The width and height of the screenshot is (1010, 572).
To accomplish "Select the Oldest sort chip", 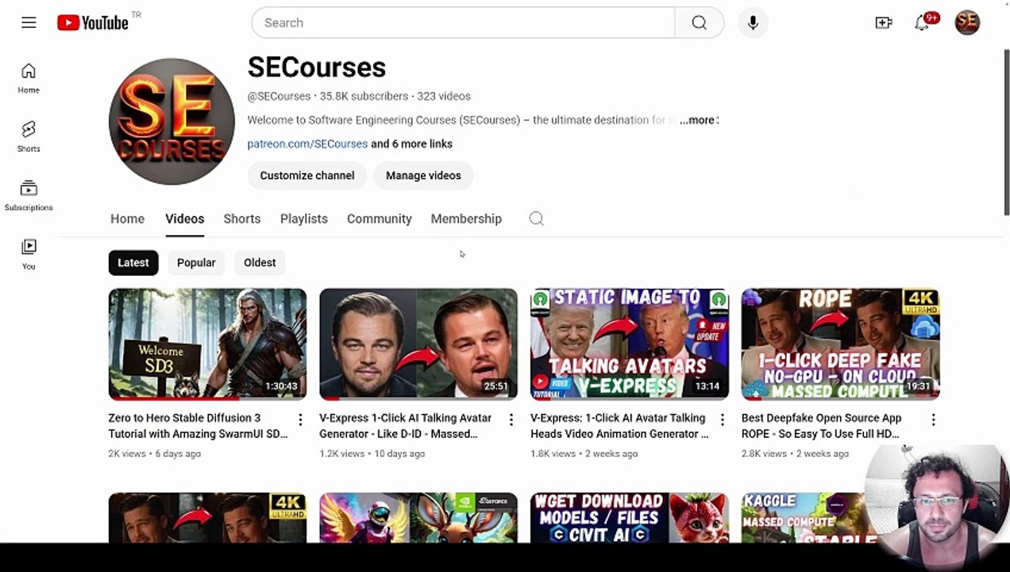I will (x=260, y=262).
